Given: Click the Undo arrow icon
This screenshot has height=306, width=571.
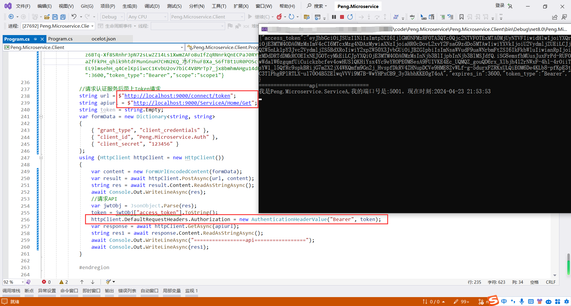Looking at the screenshot, I should (74, 17).
